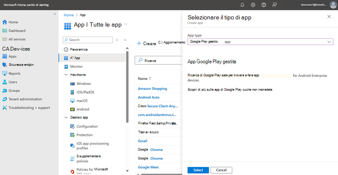
Task: Click the Ricerca search box
Action: [158, 60]
